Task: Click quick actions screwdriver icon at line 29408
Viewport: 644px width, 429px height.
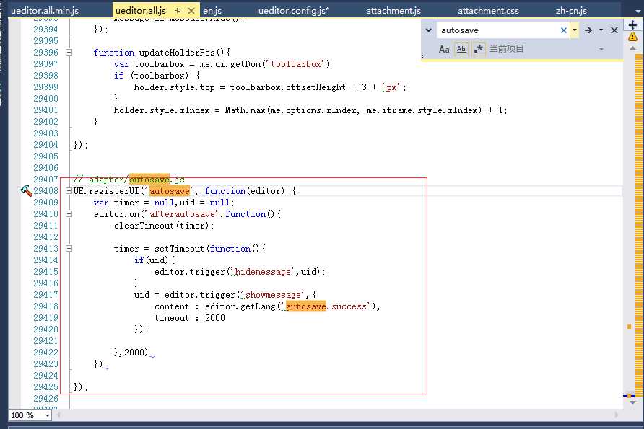Action: (x=26, y=191)
